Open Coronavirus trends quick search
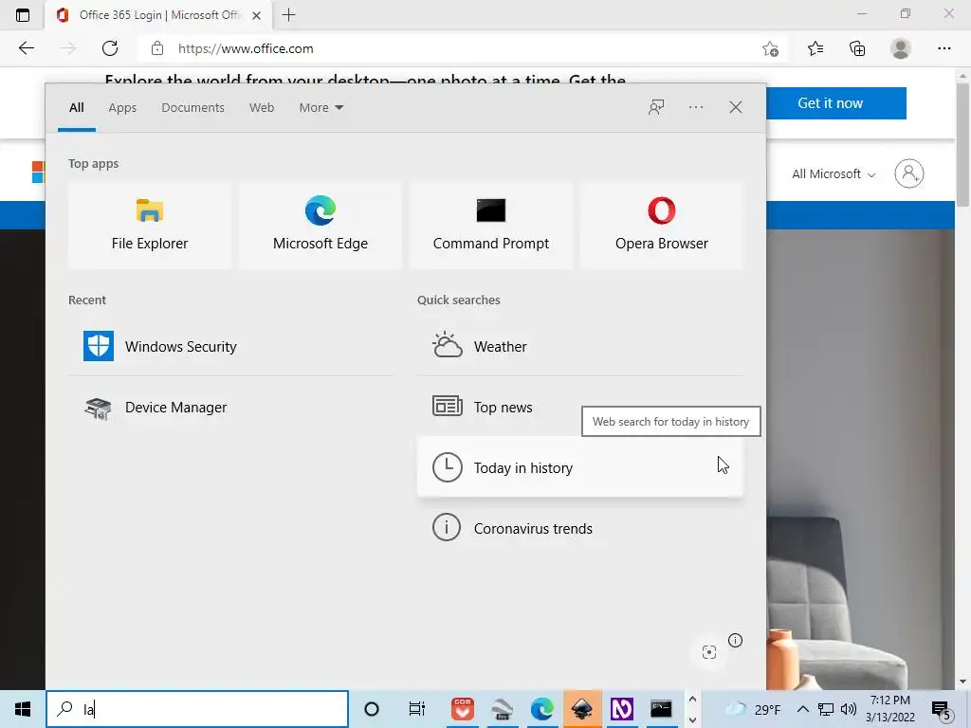 579,528
